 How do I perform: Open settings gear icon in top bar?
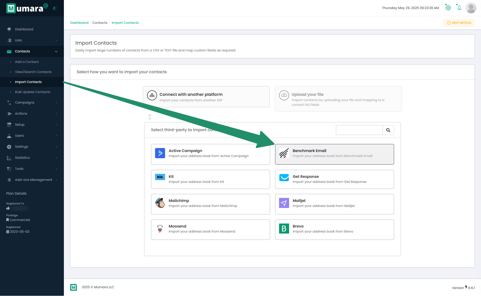point(448,8)
